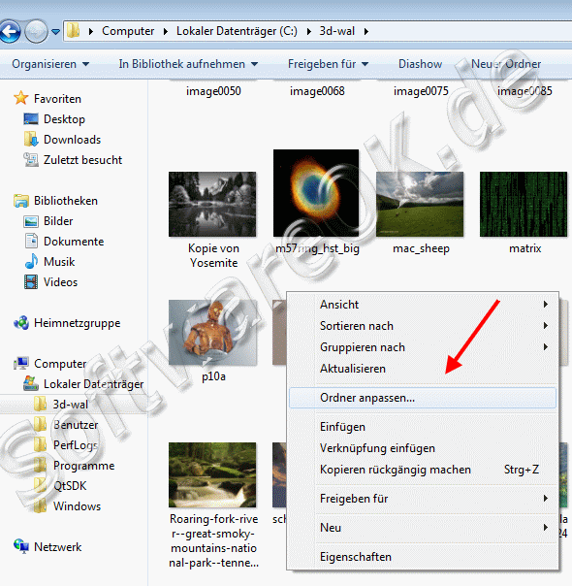The width and height of the screenshot is (572, 586).
Task: Click the QtSDK folder icon
Action: tap(40, 485)
